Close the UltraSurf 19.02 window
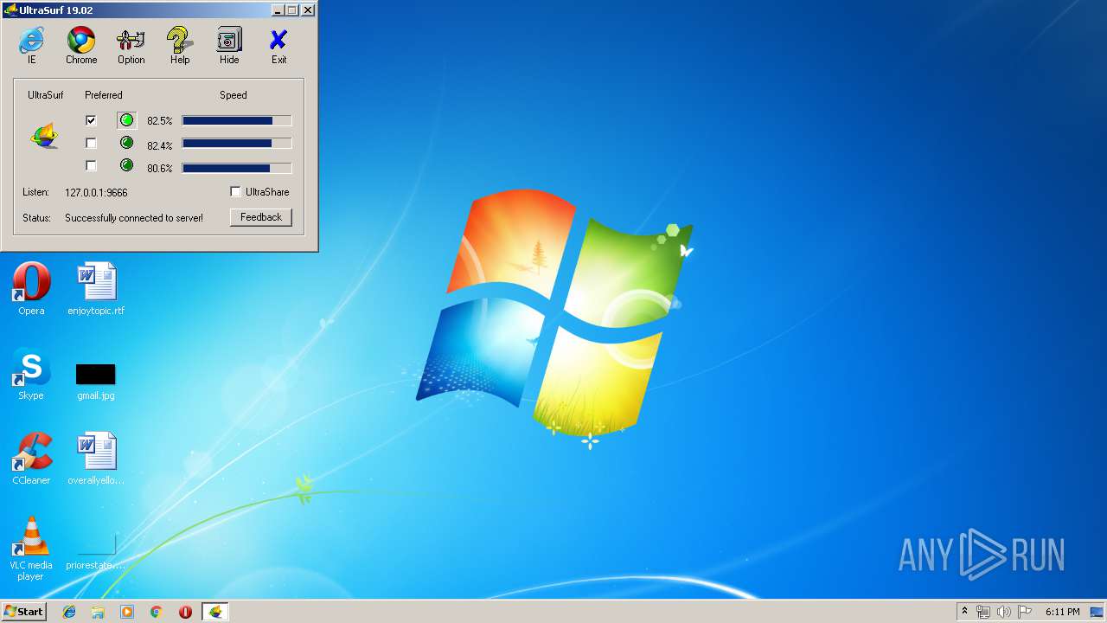Image resolution: width=1107 pixels, height=623 pixels. [307, 10]
